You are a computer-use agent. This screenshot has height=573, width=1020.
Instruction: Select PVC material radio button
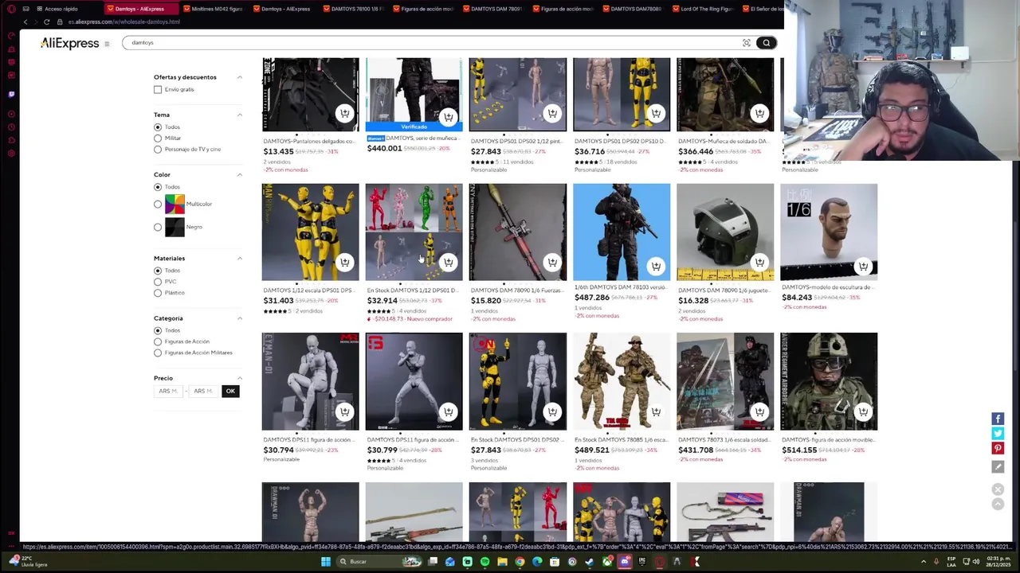point(158,282)
